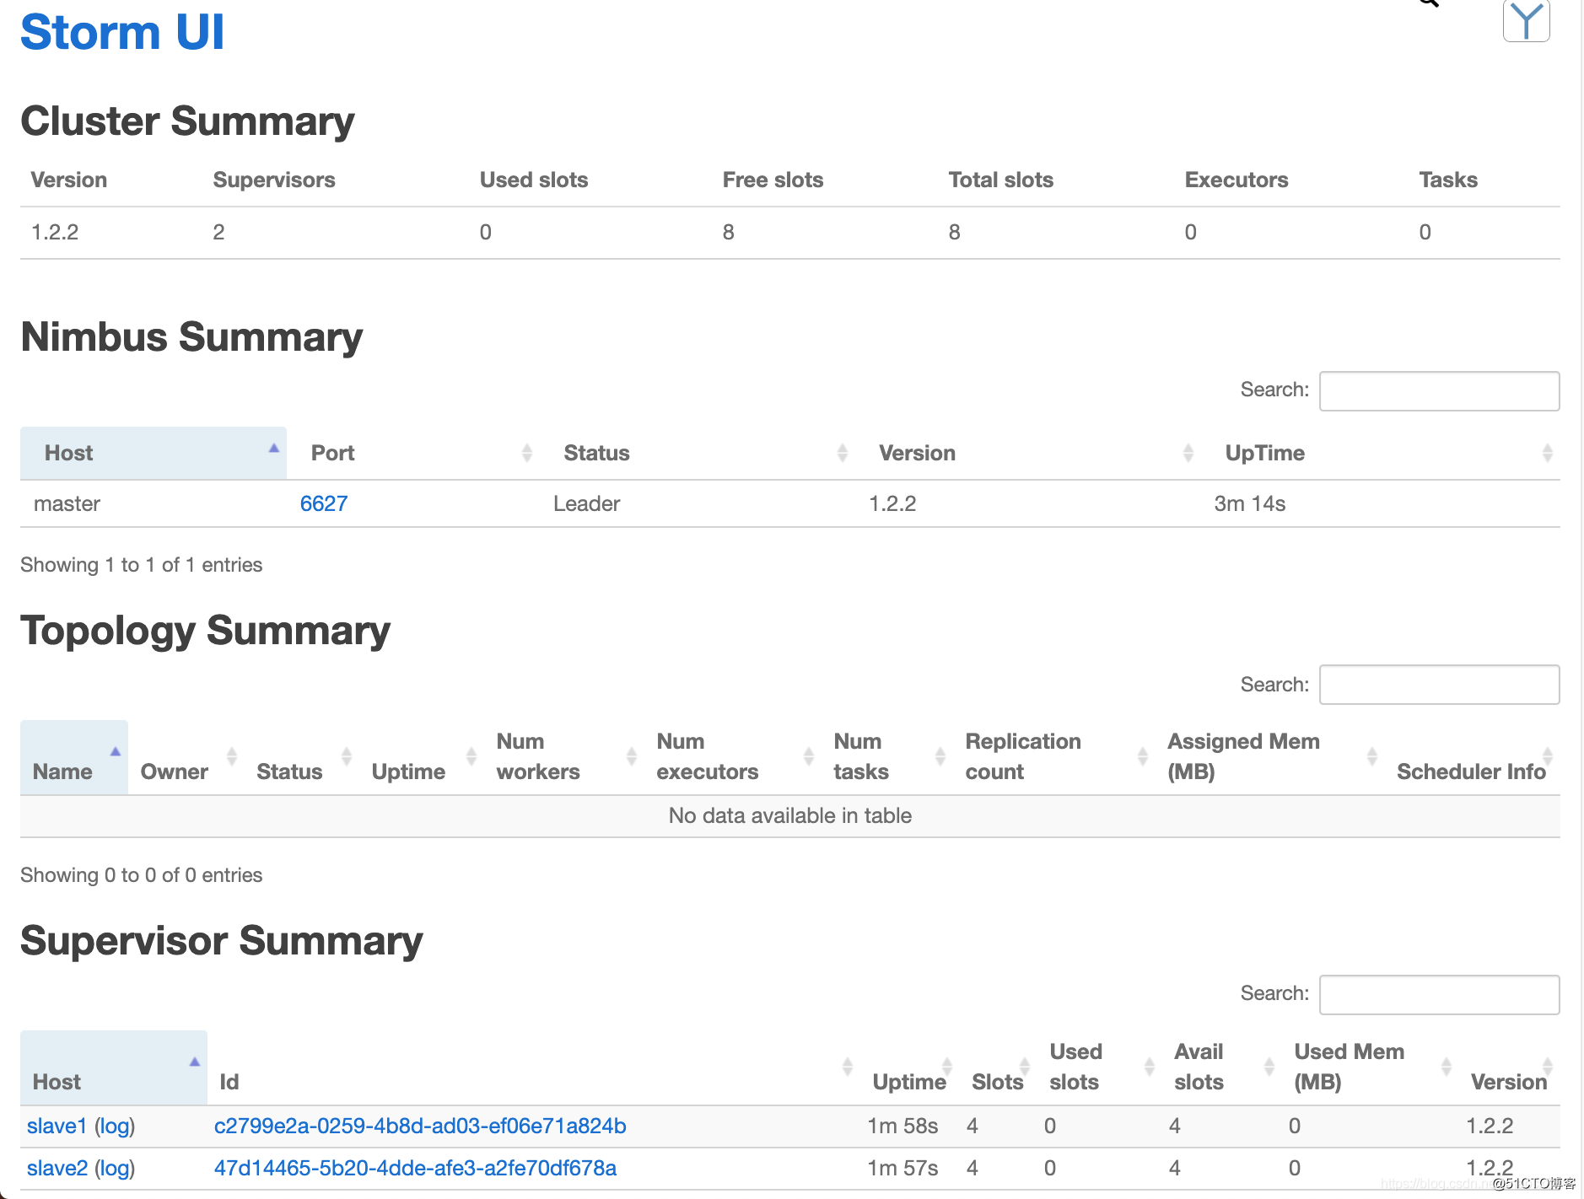Sort topologies by Num workers
Viewport: 1584px width, 1199px height.
click(564, 757)
